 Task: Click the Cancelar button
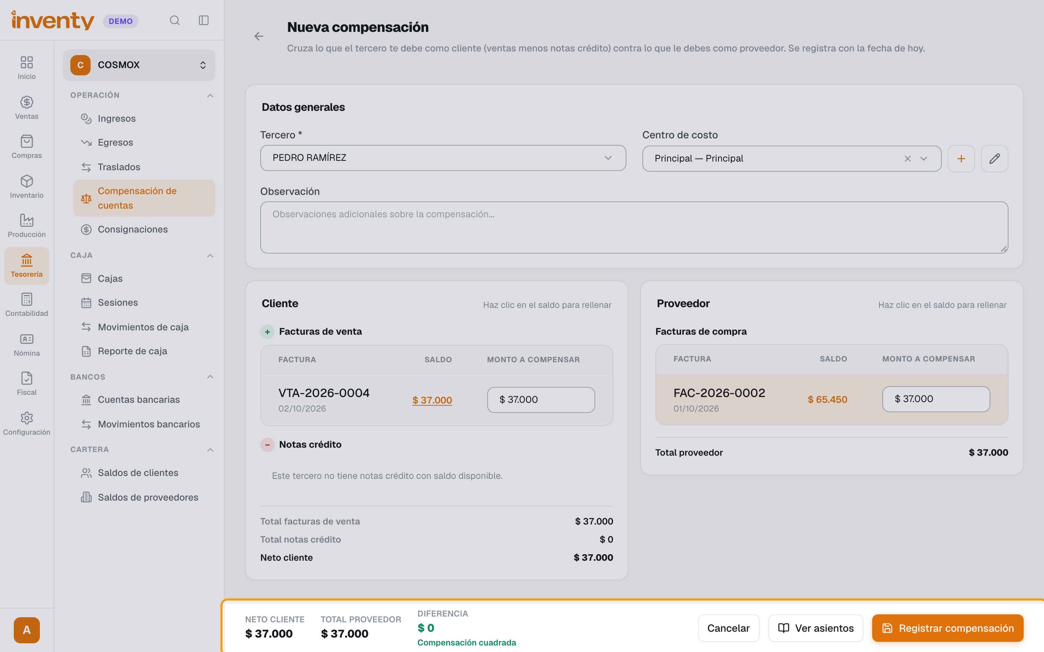pyautogui.click(x=728, y=628)
